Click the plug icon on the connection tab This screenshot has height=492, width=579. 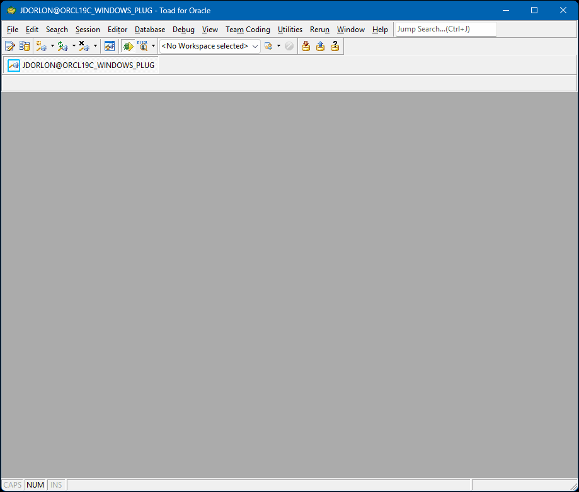point(14,66)
